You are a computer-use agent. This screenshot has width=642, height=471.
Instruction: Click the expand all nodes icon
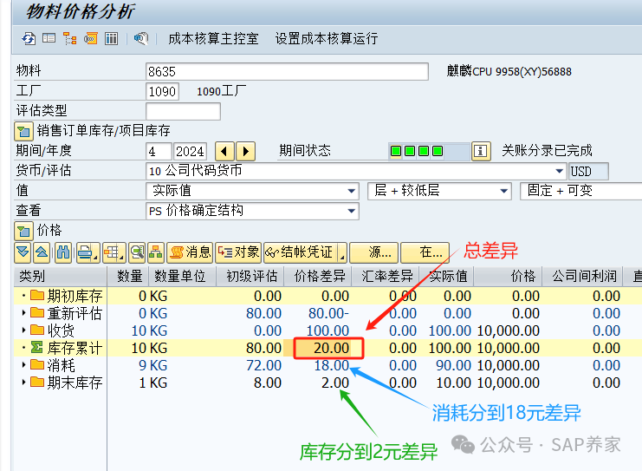(x=23, y=252)
